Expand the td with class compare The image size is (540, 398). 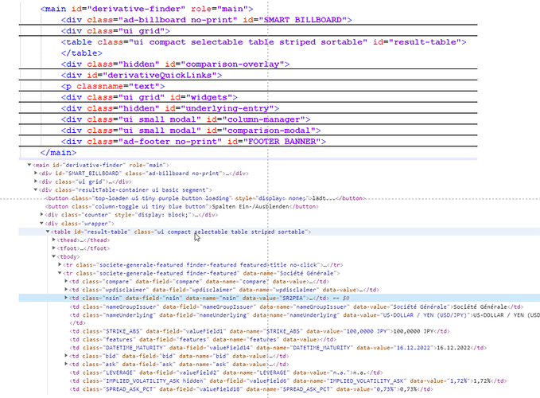(66, 281)
